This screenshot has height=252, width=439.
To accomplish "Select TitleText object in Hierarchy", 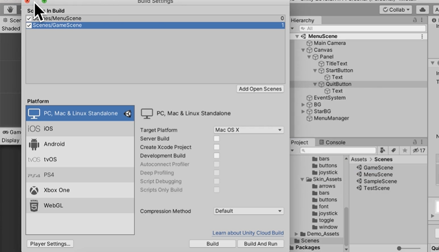I will (x=336, y=64).
